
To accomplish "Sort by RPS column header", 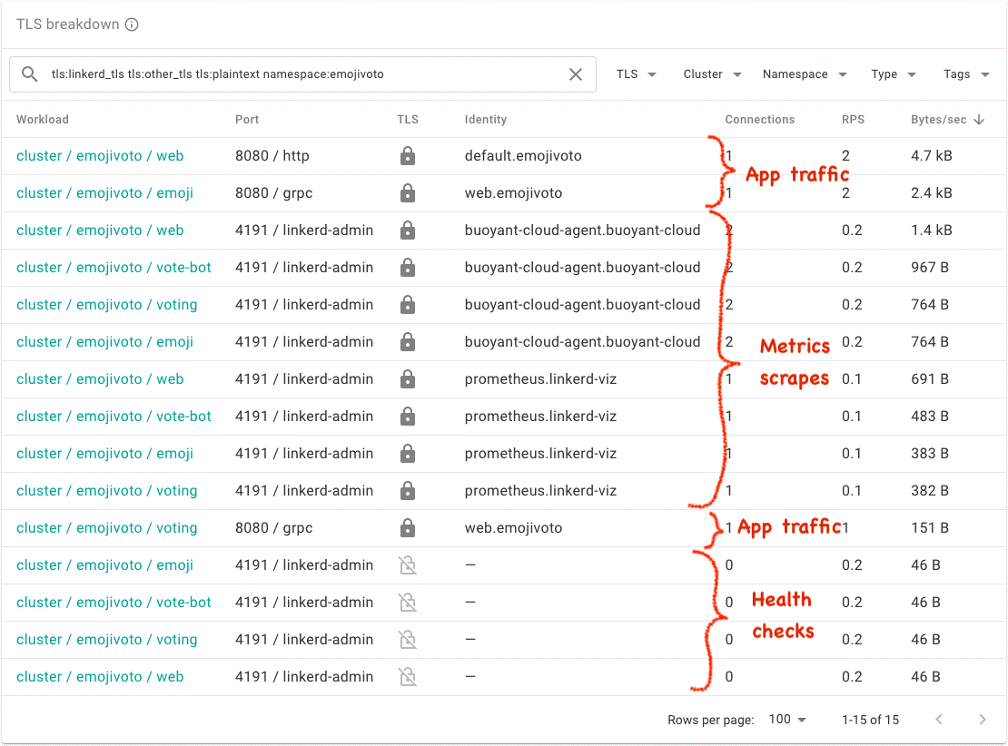I will point(855,120).
